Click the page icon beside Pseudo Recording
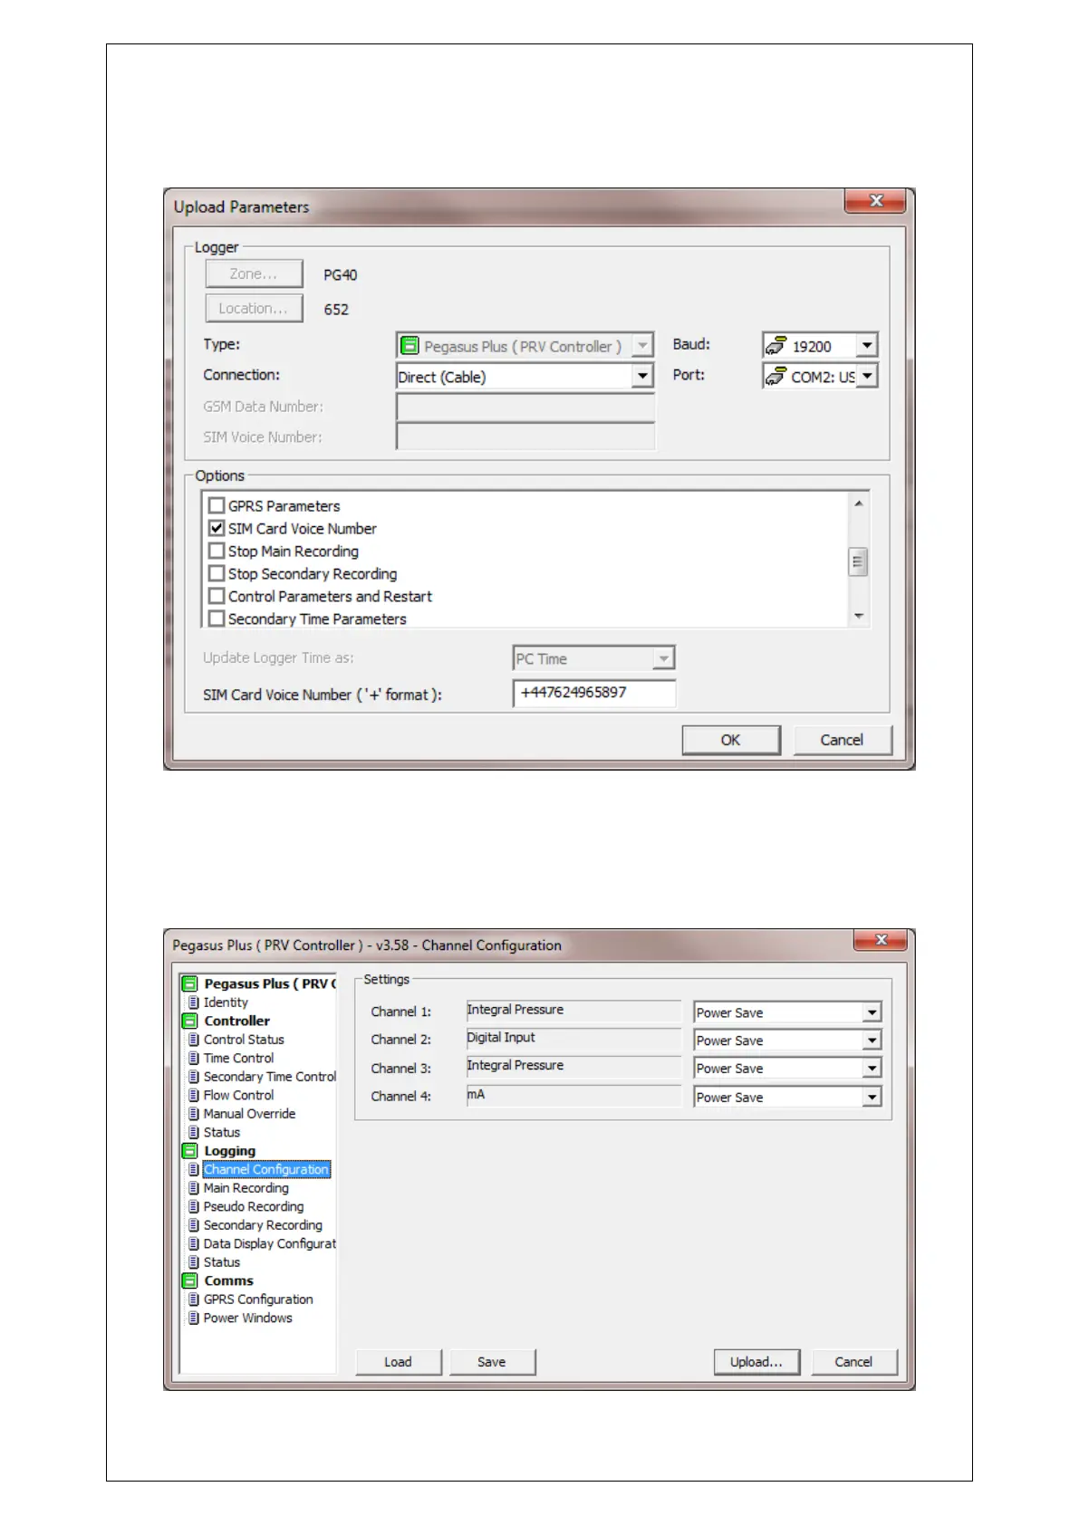Screen dimensions: 1079x1525 (x=193, y=1206)
